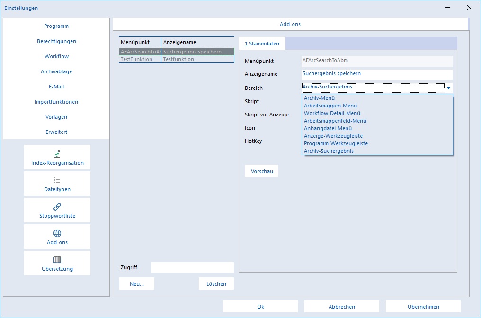
Task: Go to Importfunktionen settings section
Action: pos(56,102)
